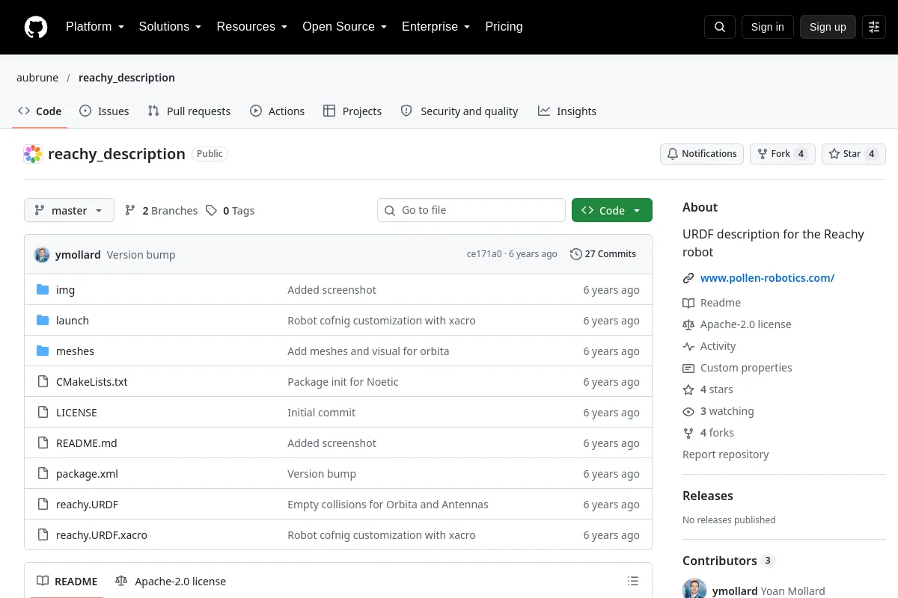The width and height of the screenshot is (898, 598).
Task: View the 4 forks link
Action: 709,433
